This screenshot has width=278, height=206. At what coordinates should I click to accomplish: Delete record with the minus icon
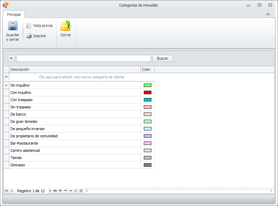[66, 190]
